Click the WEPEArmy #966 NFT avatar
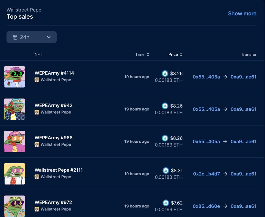 click(14, 141)
